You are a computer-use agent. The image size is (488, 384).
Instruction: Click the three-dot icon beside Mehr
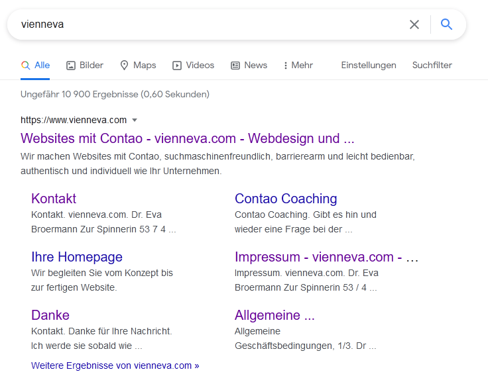[x=285, y=66]
